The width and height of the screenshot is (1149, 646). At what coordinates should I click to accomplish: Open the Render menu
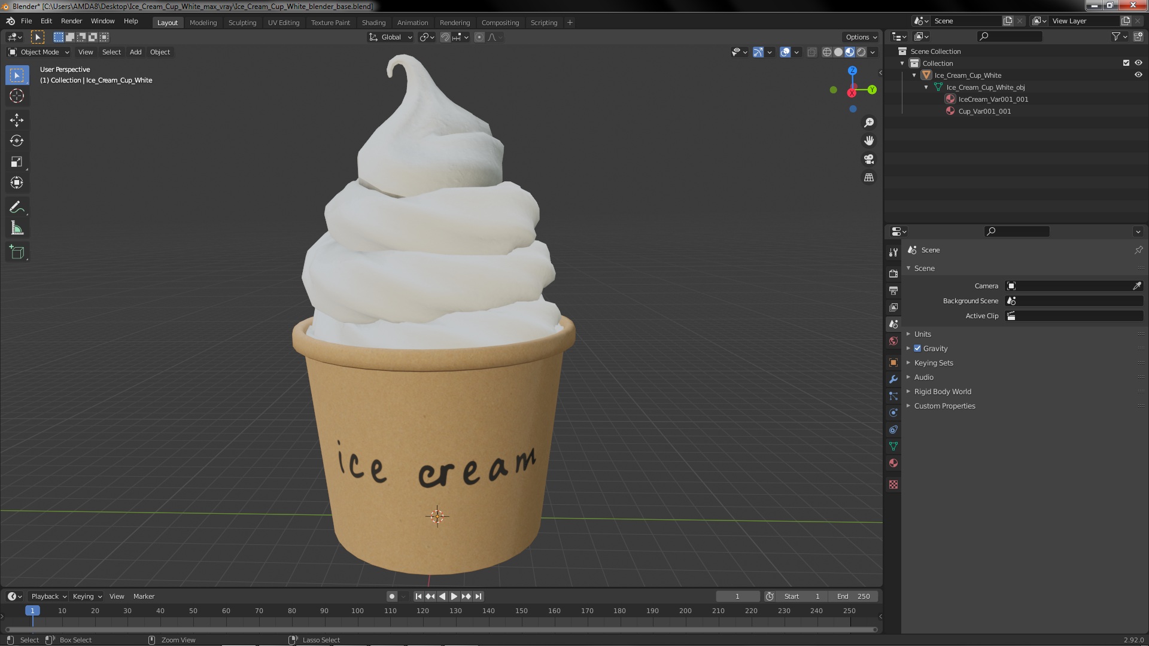coord(71,21)
